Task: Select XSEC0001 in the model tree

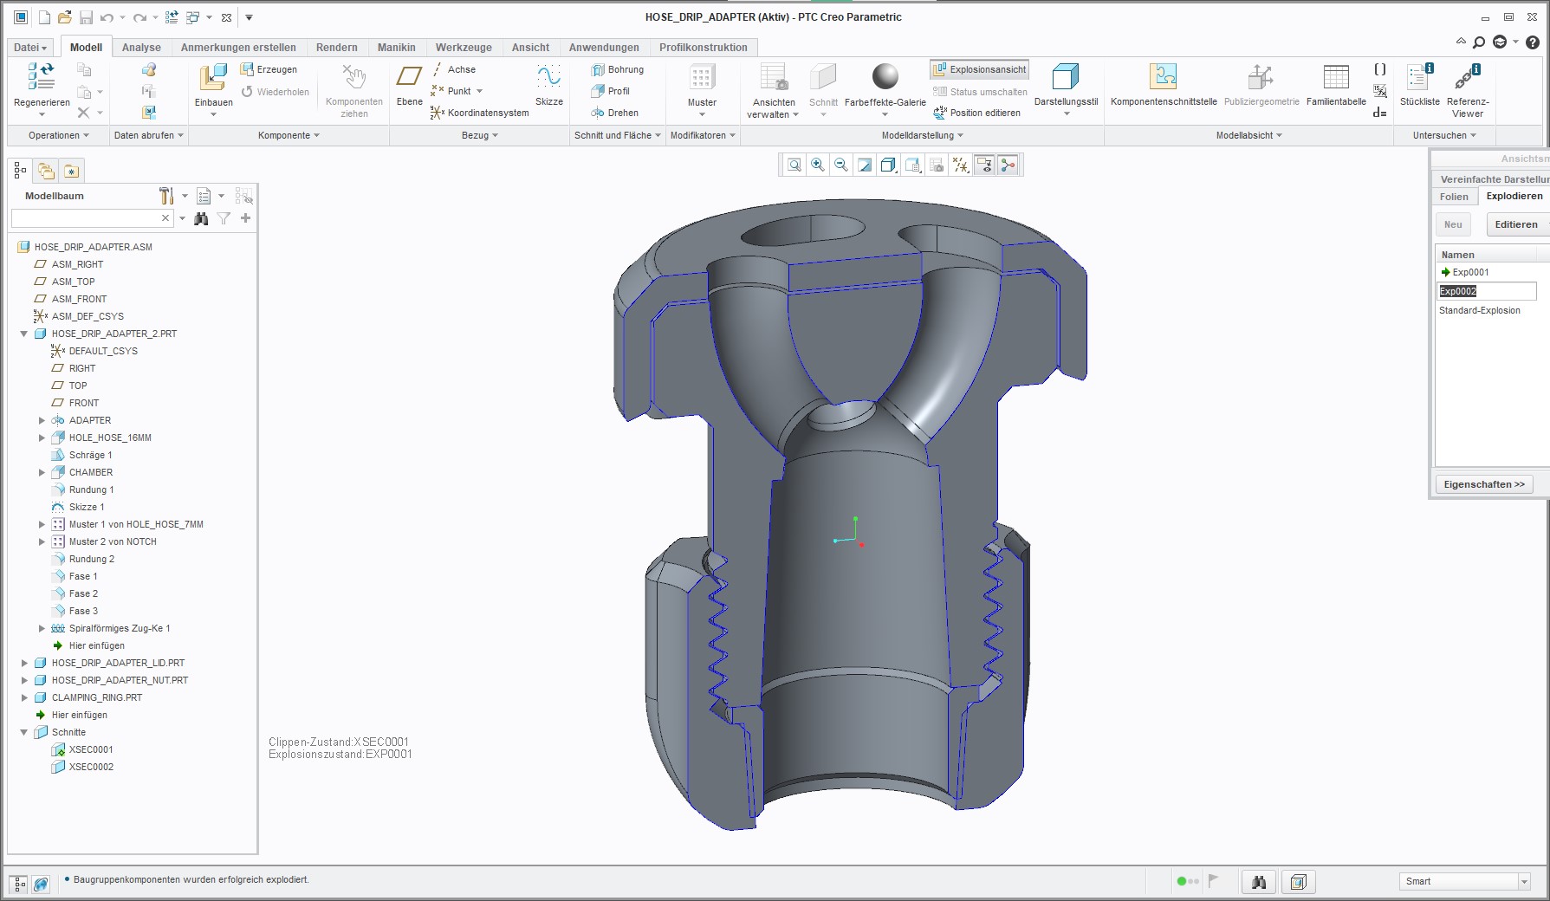Action: coord(91,749)
